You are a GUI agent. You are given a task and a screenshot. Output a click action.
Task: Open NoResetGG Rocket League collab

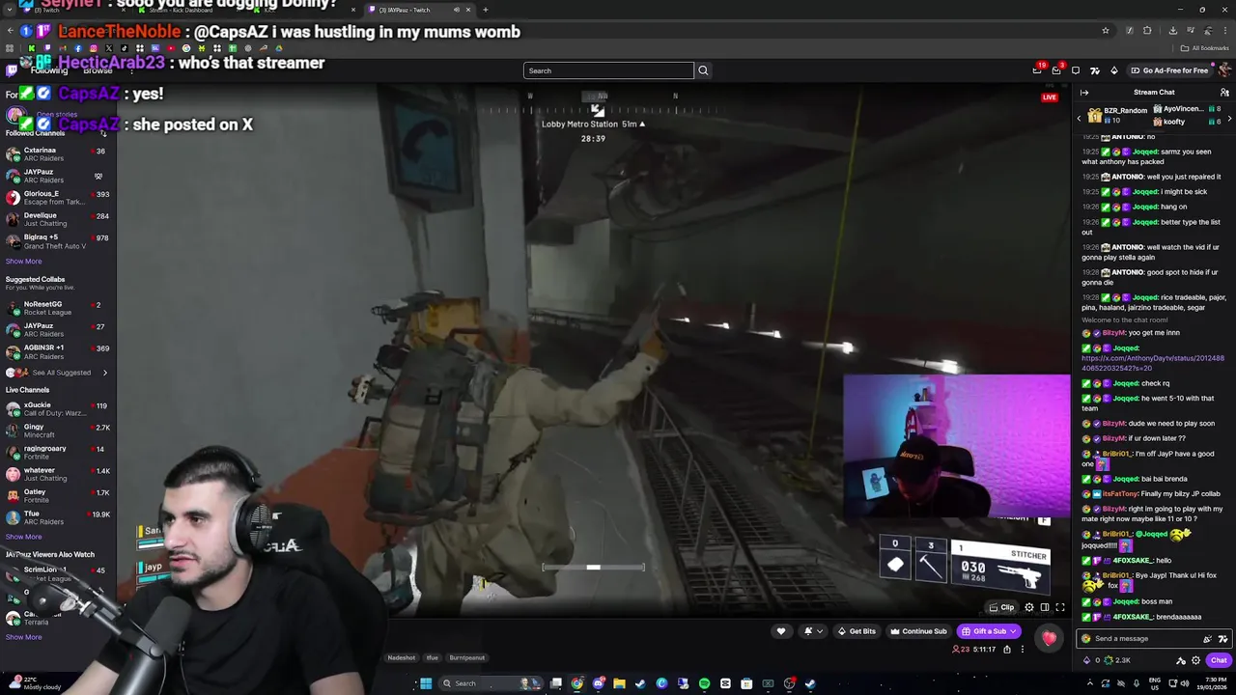[58, 308]
